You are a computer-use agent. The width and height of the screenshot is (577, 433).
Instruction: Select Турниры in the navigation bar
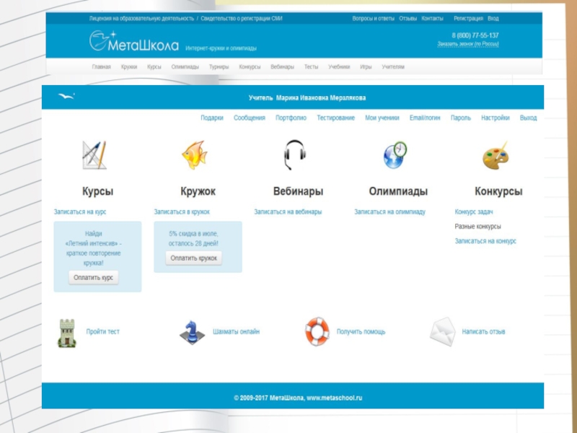(x=219, y=67)
